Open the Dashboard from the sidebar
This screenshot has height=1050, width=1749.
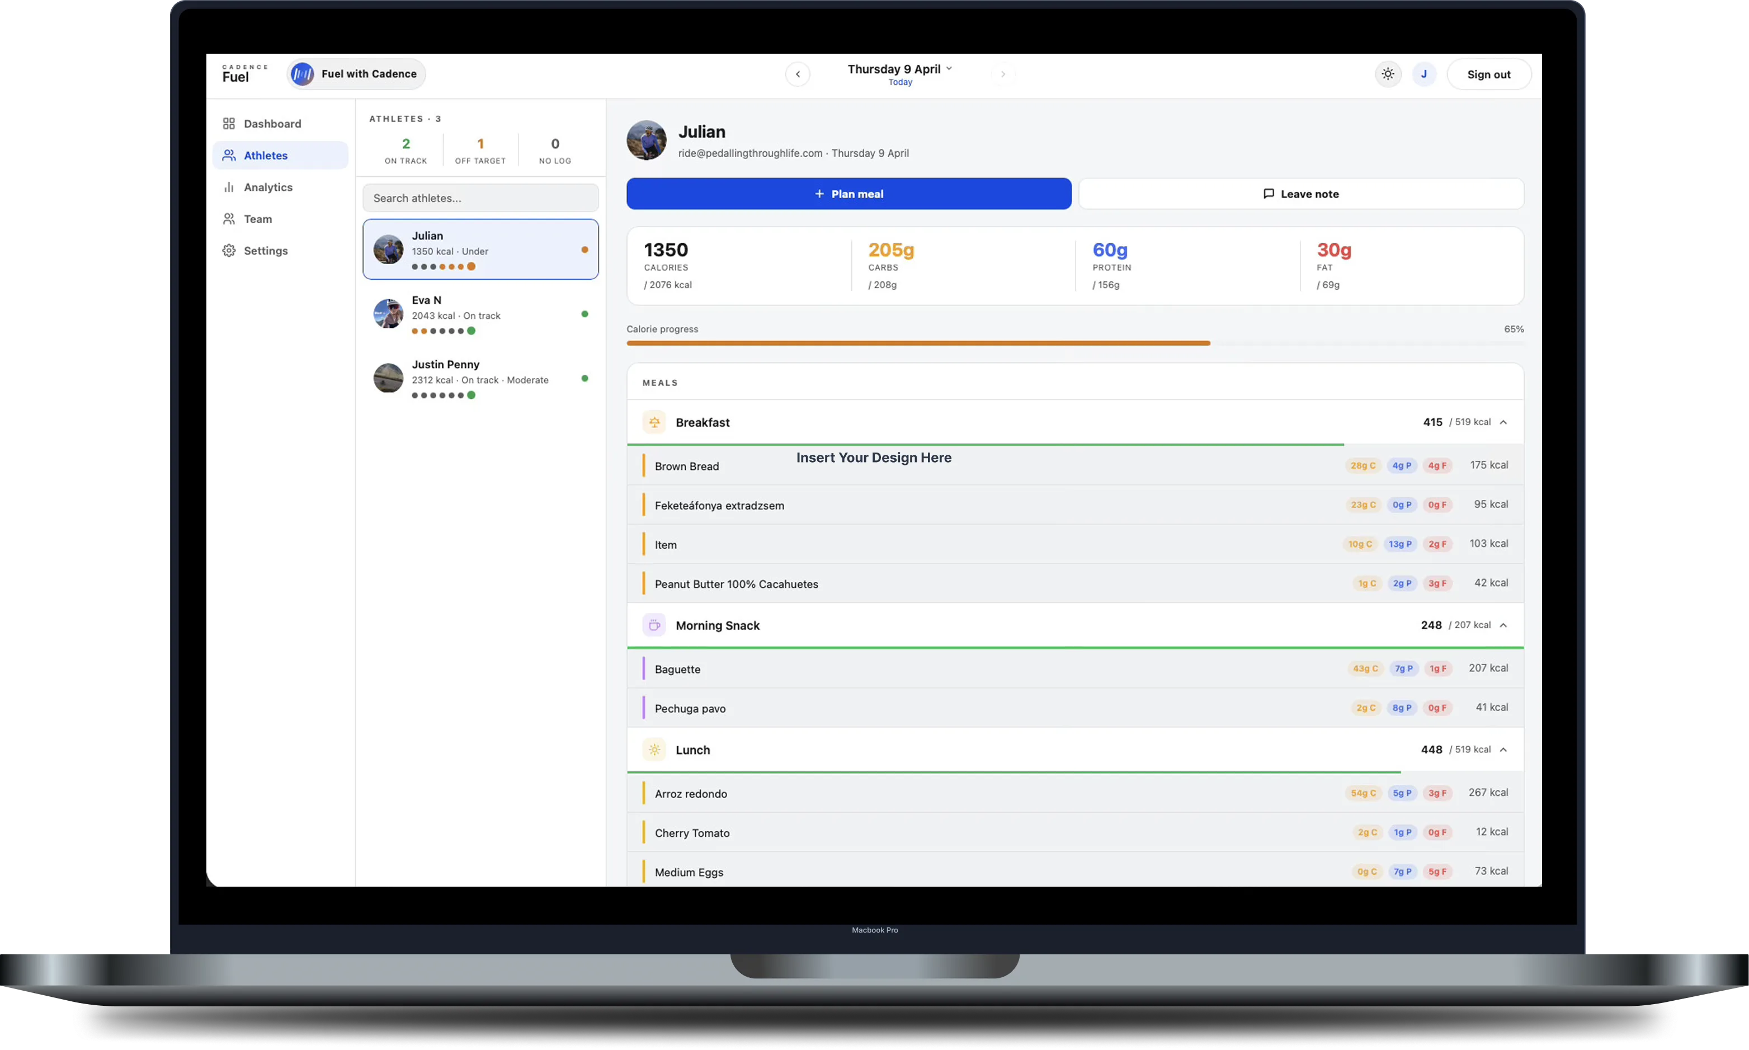point(228,123)
